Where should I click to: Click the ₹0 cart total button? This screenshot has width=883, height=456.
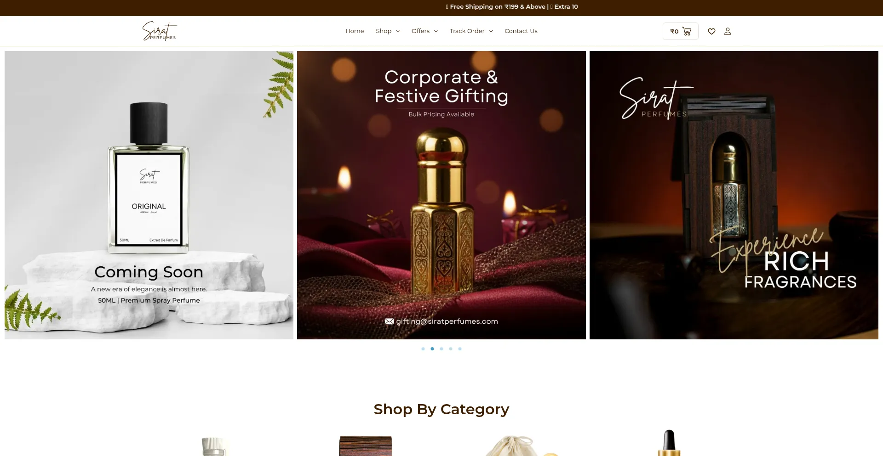point(681,31)
